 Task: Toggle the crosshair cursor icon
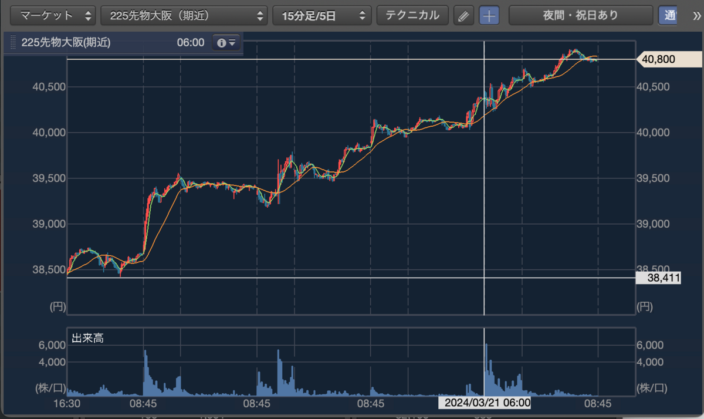tap(489, 16)
